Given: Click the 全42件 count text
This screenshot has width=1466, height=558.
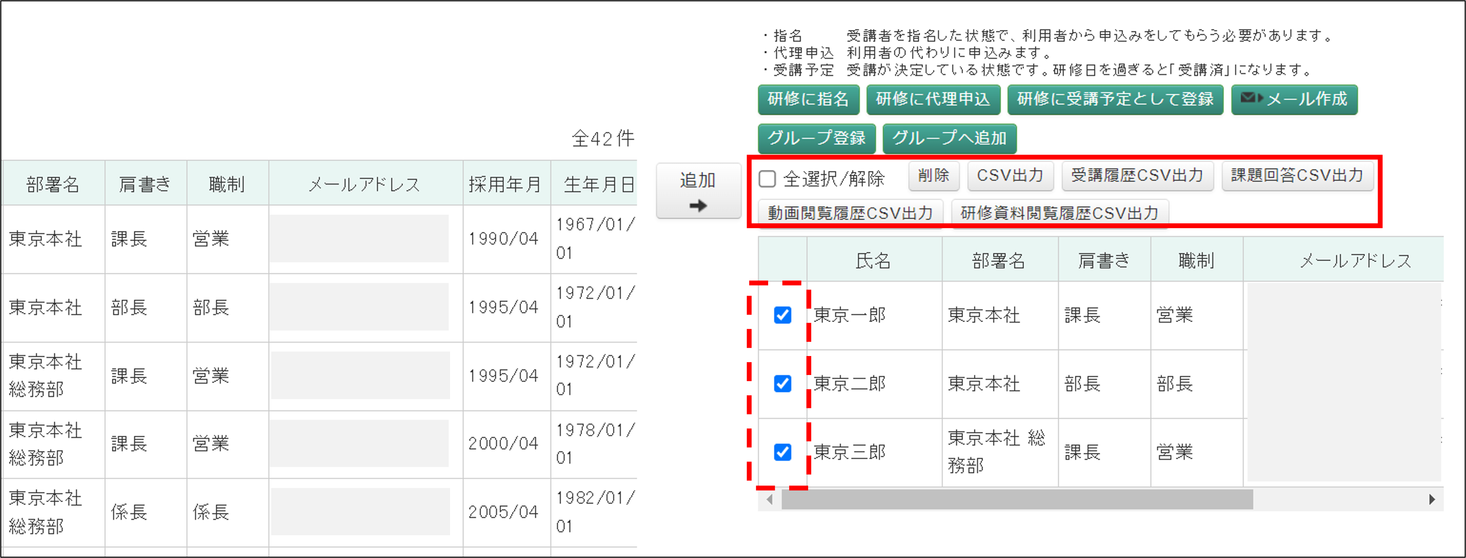Looking at the screenshot, I should coord(603,138).
